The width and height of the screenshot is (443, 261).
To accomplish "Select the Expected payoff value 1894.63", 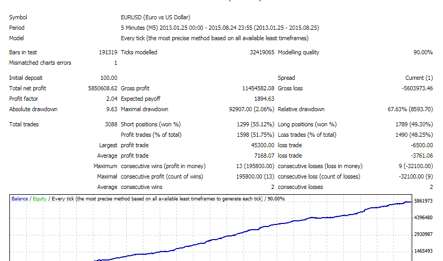I will tap(264, 99).
